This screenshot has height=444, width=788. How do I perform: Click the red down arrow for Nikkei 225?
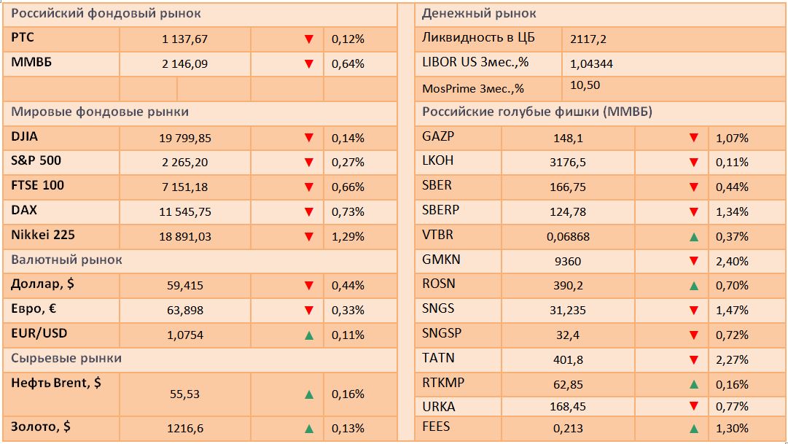(x=309, y=236)
